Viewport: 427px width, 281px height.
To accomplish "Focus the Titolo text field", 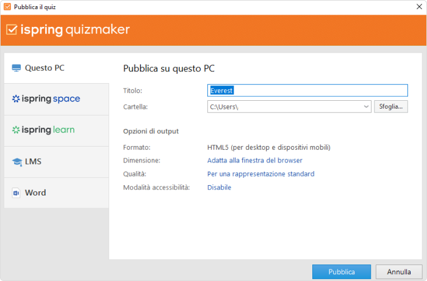I will click(307, 90).
